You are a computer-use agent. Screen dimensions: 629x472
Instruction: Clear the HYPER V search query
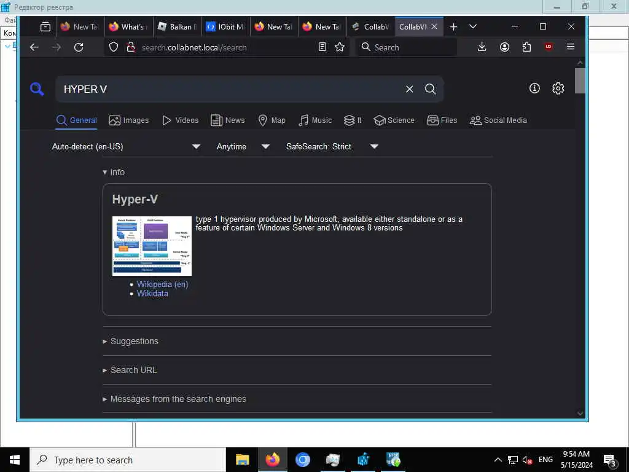(409, 89)
